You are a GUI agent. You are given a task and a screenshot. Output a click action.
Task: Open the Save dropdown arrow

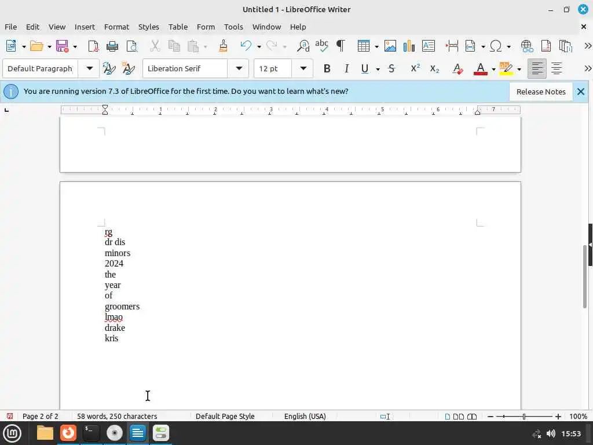click(x=75, y=46)
